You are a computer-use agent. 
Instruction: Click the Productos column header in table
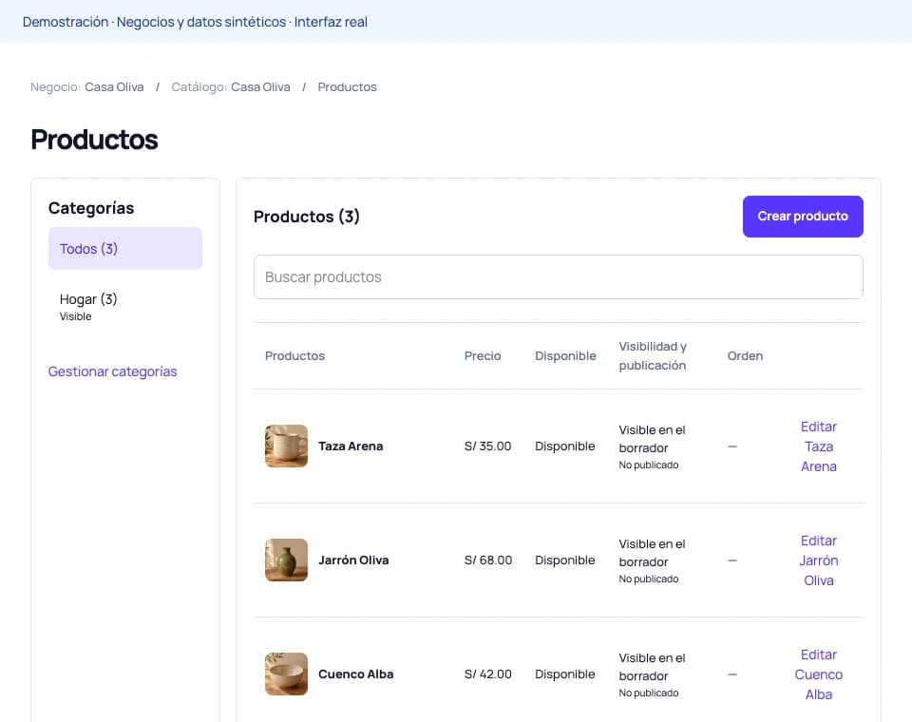(x=294, y=355)
